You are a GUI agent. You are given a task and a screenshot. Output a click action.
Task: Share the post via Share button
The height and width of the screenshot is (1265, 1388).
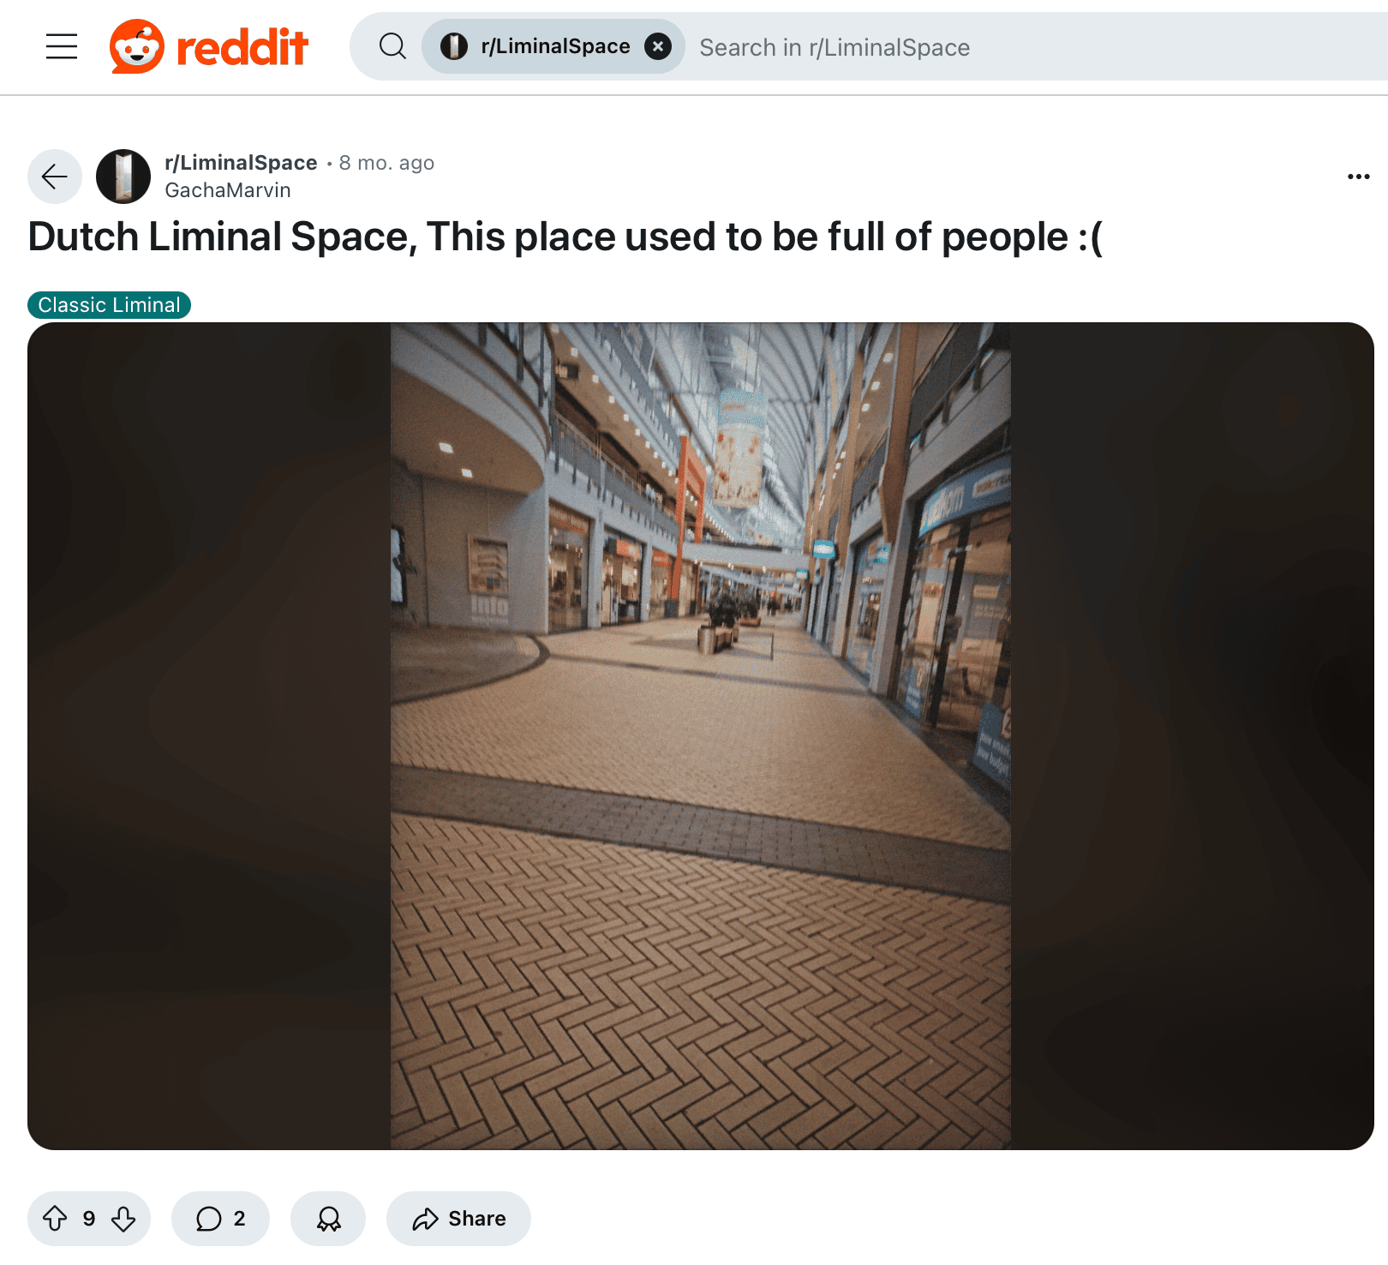point(458,1218)
